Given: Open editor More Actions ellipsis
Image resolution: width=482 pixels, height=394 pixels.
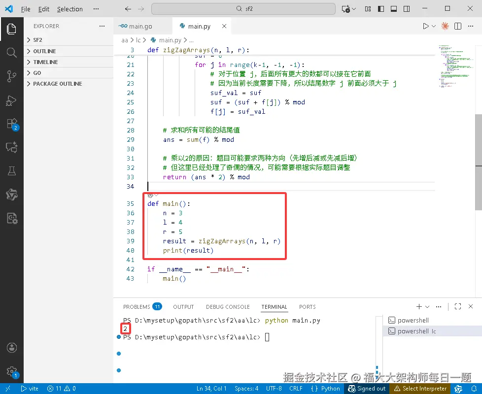Looking at the screenshot, I should (471, 26).
